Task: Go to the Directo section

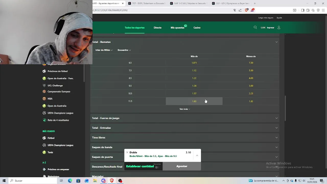Action: (x=158, y=28)
